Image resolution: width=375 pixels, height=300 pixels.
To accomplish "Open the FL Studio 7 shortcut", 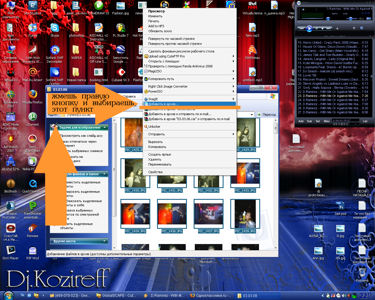I will pos(120,30).
